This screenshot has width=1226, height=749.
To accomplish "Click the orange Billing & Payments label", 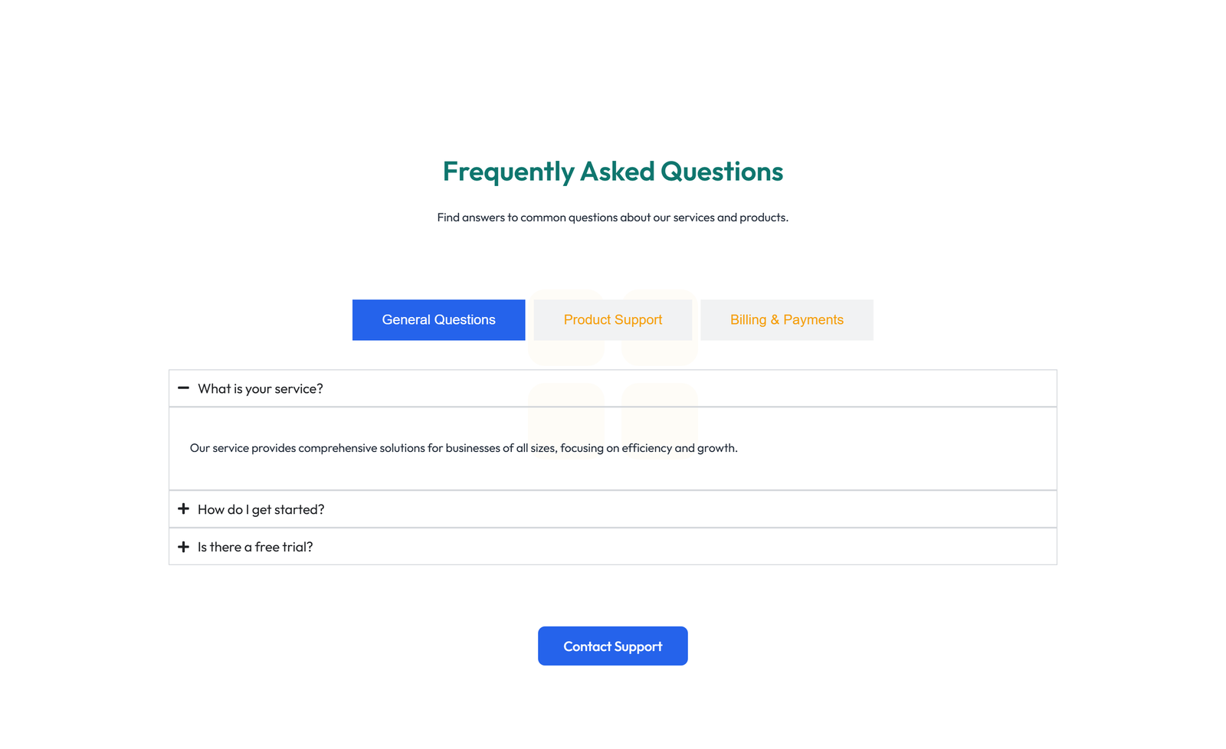I will (786, 319).
